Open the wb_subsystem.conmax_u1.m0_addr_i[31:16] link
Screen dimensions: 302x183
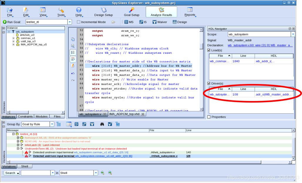[x=104, y=156]
